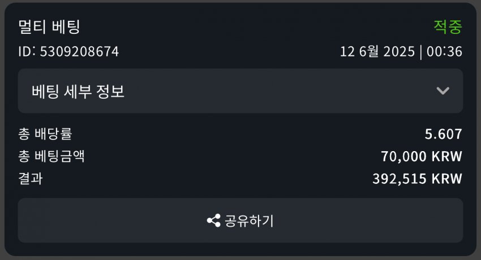Image resolution: width=481 pixels, height=260 pixels.
Task: Click the KRW currency next to 70,000
Action: 446,156
